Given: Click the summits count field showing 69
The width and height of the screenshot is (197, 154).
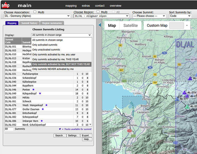Looking at the screenshot, I should tap(9, 129).
